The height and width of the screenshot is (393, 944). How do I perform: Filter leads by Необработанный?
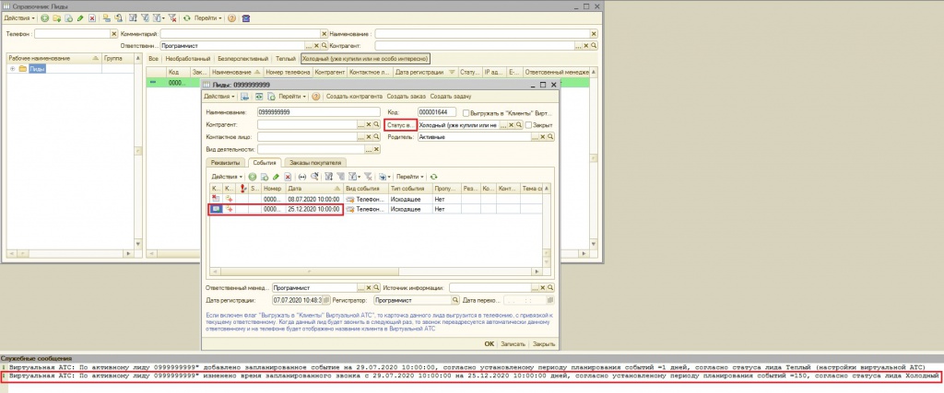(x=188, y=59)
